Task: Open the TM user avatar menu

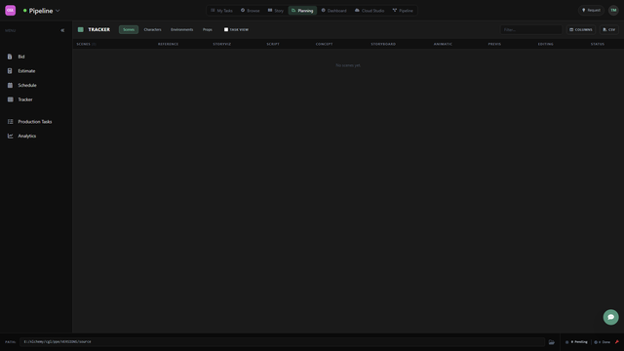Action: (613, 11)
